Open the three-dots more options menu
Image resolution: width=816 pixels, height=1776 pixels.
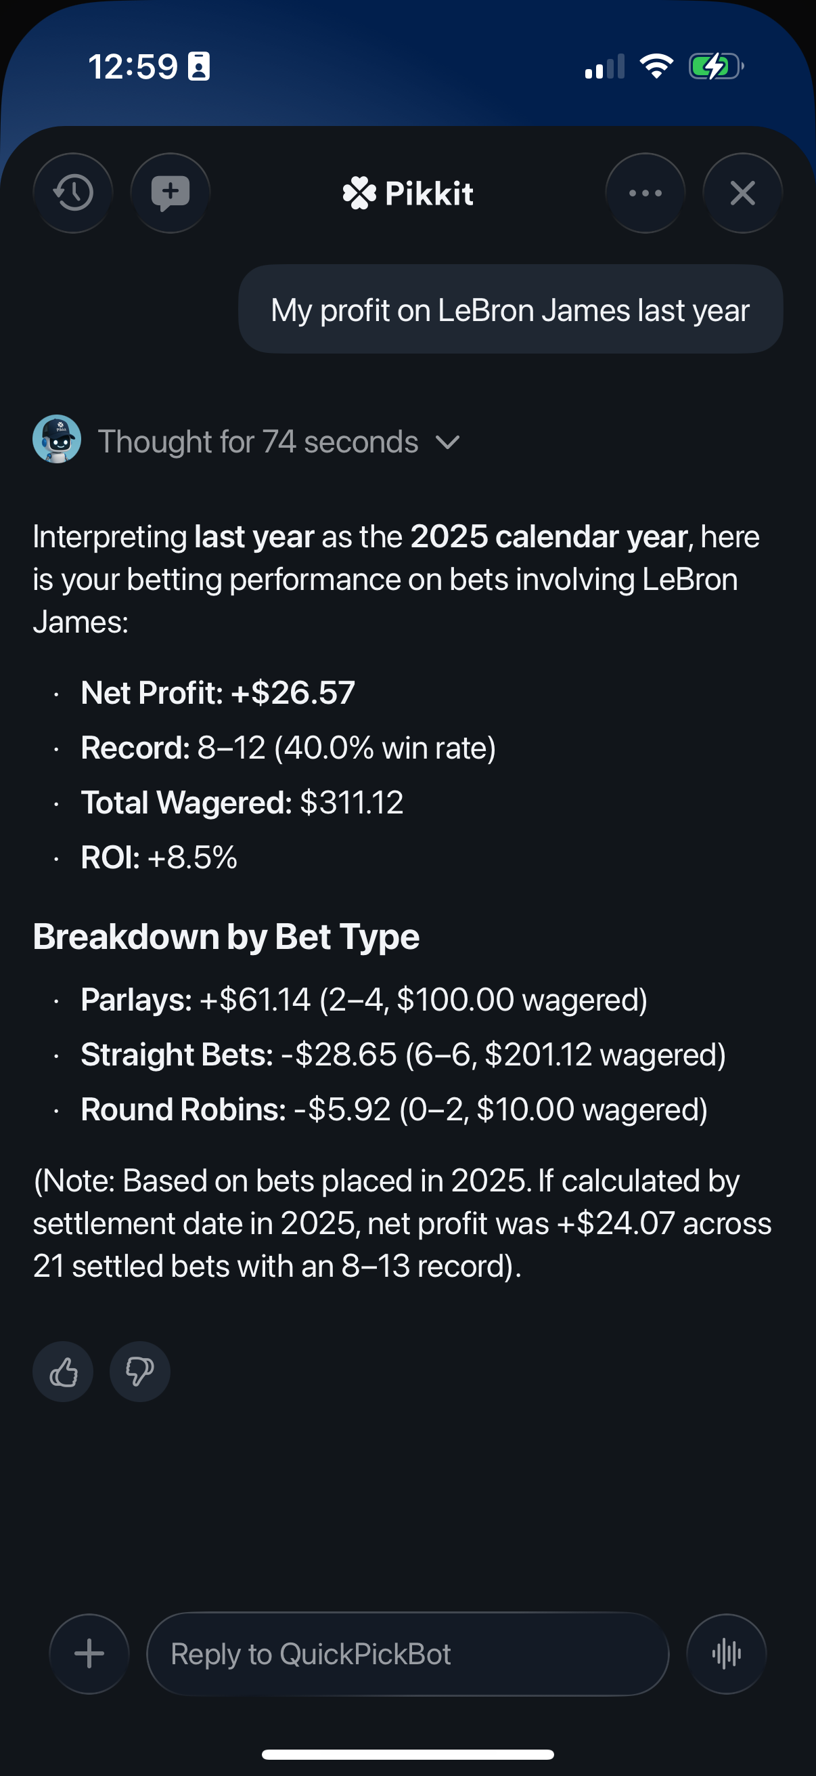[645, 193]
